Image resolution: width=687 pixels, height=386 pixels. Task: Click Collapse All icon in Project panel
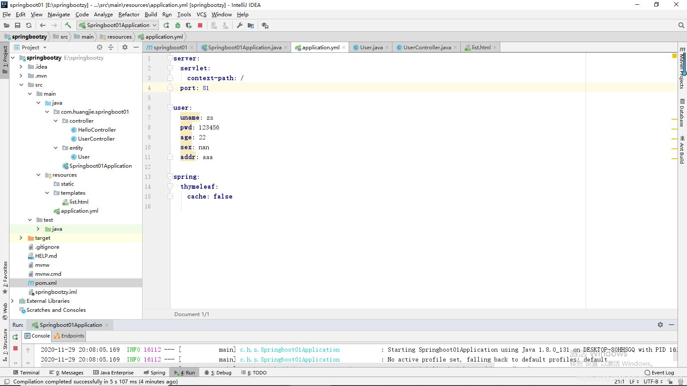111,47
